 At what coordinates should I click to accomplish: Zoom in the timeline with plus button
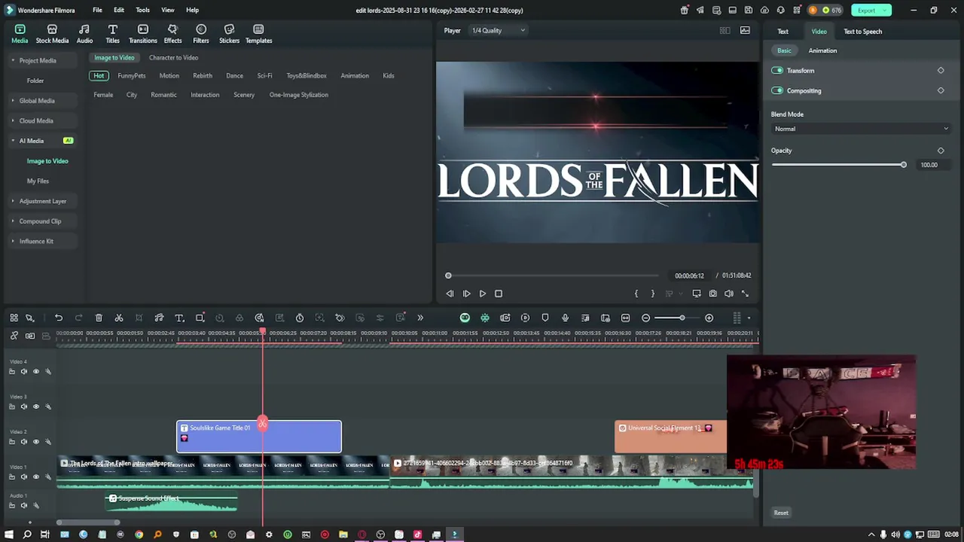coord(709,318)
